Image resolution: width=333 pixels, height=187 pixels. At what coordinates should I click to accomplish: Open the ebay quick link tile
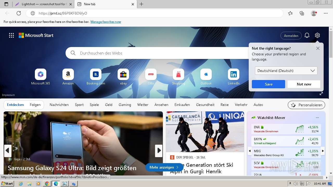123,77
